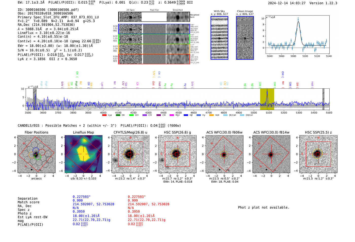Select the Weighted Sum 2D spectrum row

click(x=154, y=17)
